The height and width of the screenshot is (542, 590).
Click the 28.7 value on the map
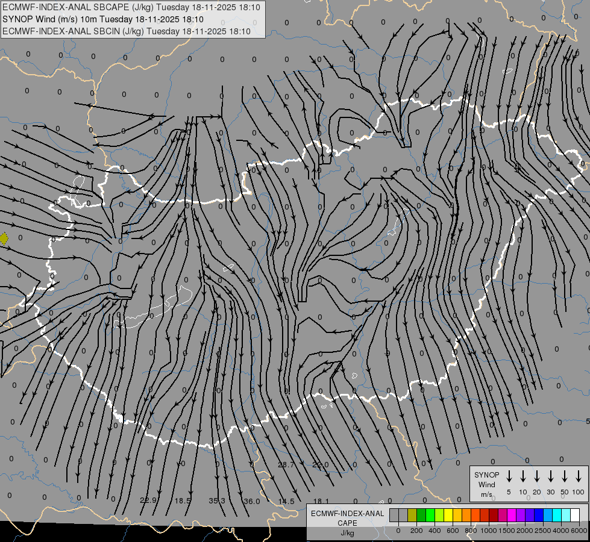pos(286,465)
